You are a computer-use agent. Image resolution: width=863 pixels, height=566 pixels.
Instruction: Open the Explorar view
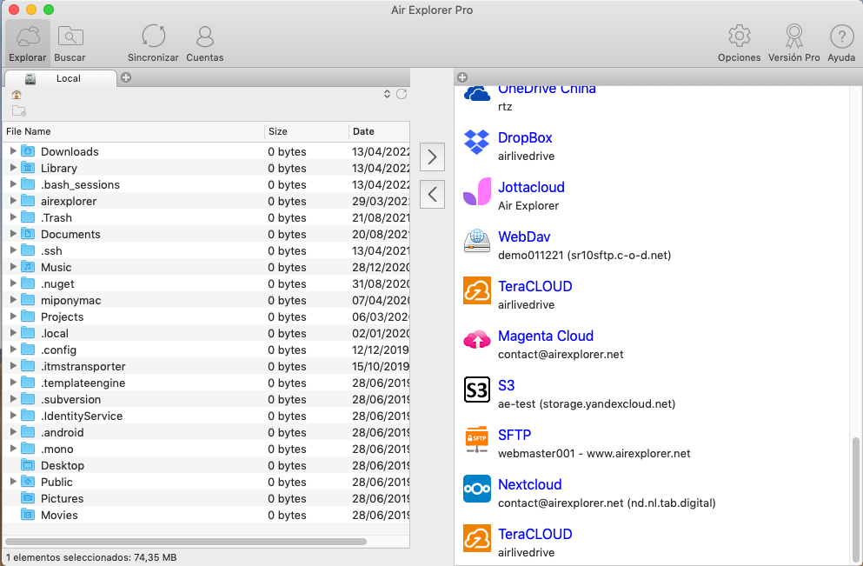[28, 43]
